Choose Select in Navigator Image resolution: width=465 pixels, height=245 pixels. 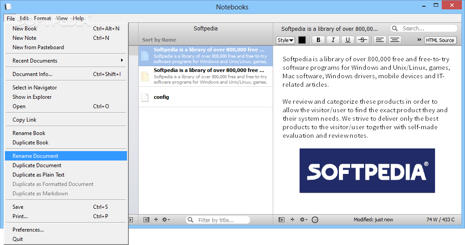(x=66, y=88)
